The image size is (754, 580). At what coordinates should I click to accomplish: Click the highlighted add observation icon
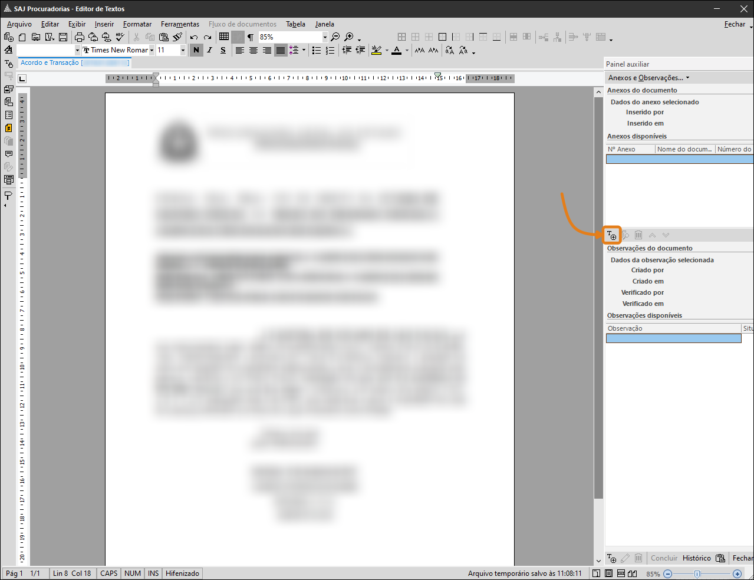[x=612, y=235]
